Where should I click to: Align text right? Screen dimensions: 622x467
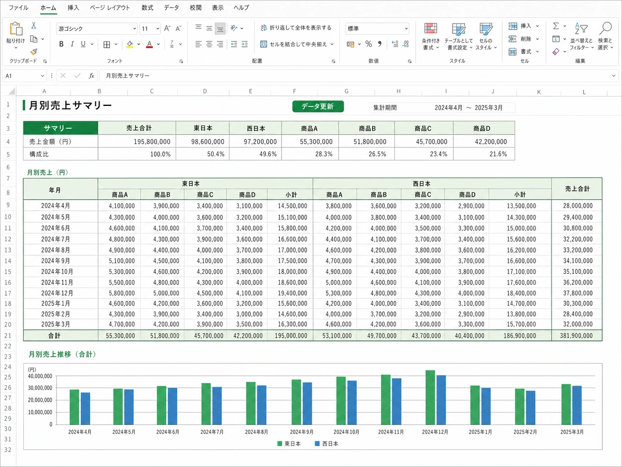tap(220, 44)
